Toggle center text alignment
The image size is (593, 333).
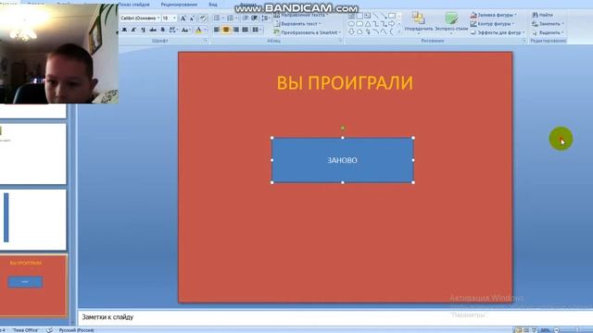pyautogui.click(x=226, y=30)
